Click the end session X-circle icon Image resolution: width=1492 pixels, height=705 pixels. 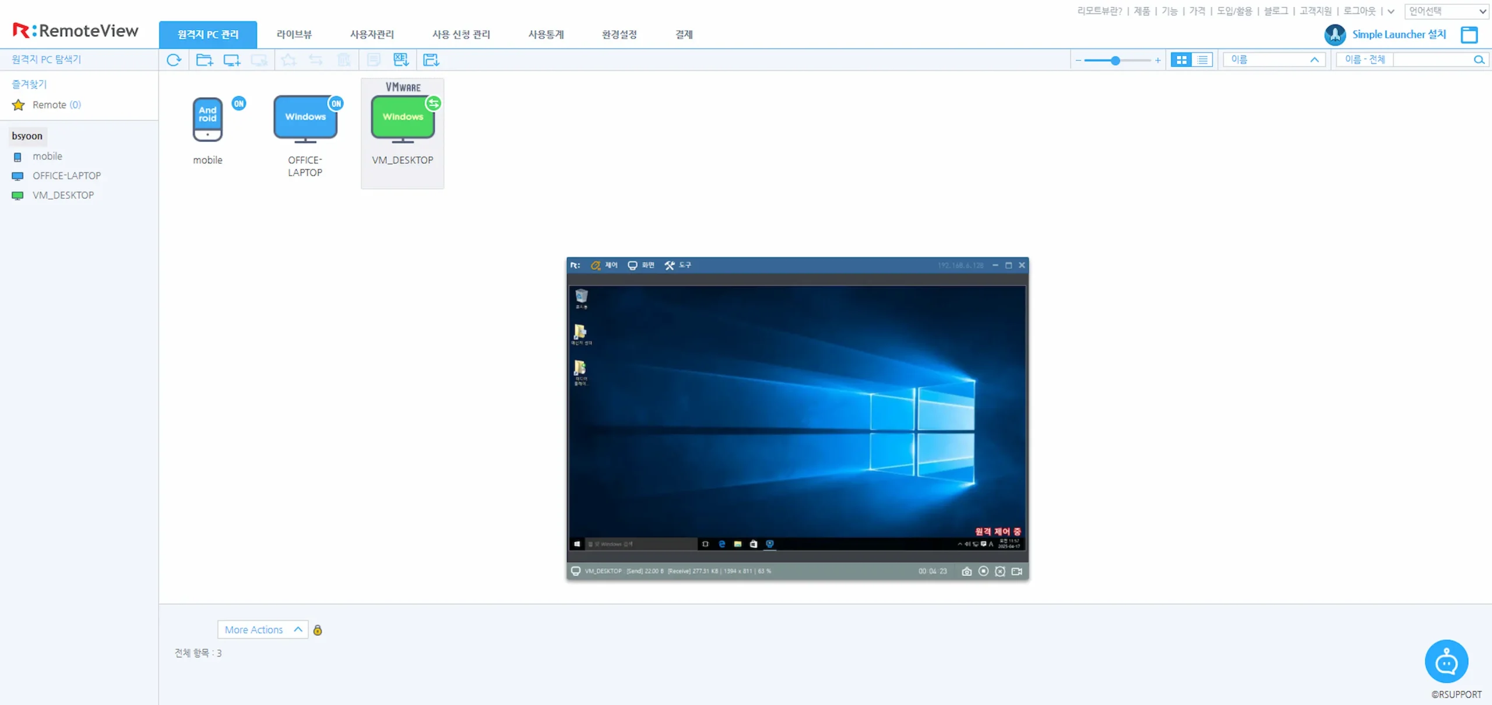(x=1000, y=571)
